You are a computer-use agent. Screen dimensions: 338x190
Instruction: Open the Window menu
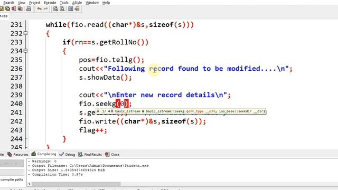tap(92, 3)
